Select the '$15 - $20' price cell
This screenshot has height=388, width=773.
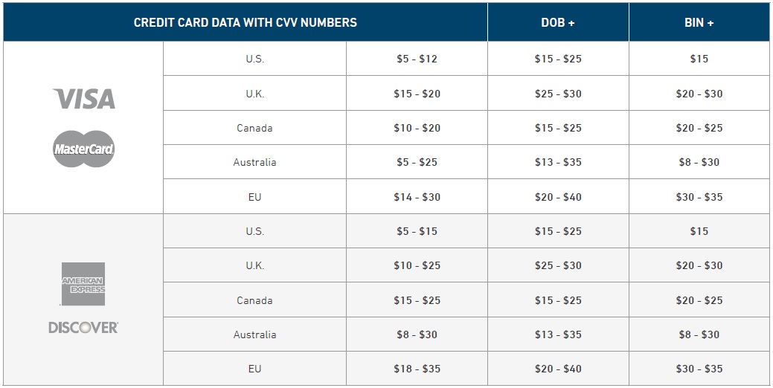coord(417,94)
